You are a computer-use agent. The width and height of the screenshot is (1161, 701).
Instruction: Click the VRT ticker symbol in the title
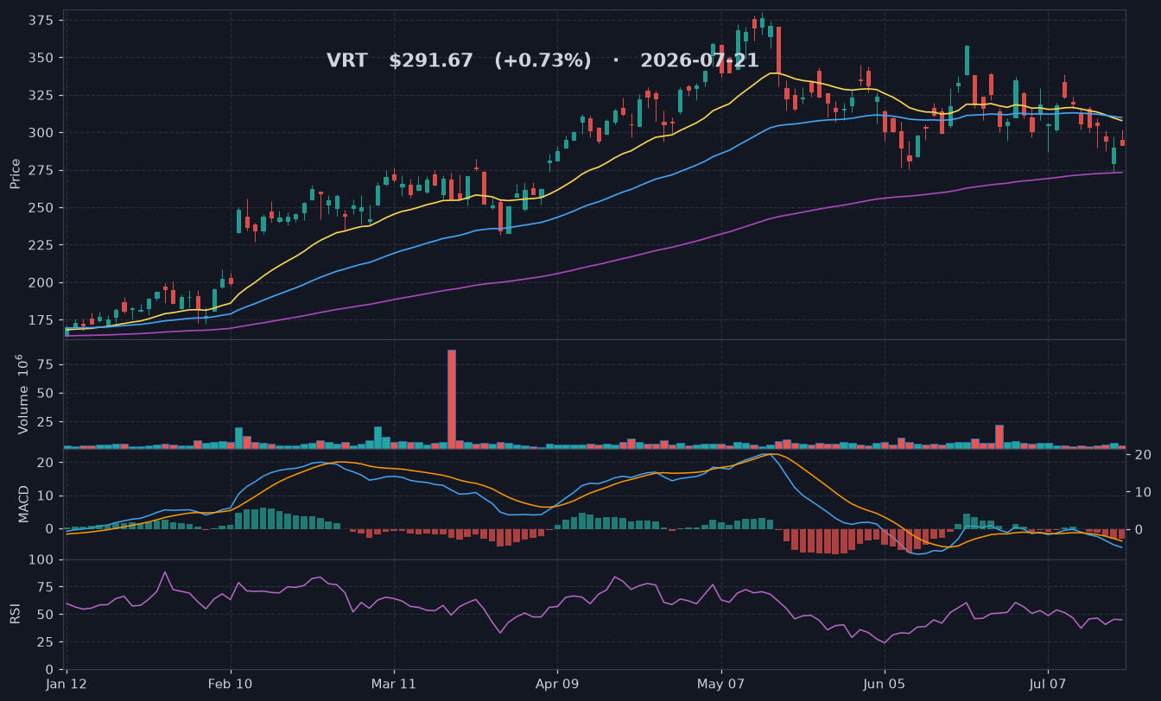pos(346,61)
